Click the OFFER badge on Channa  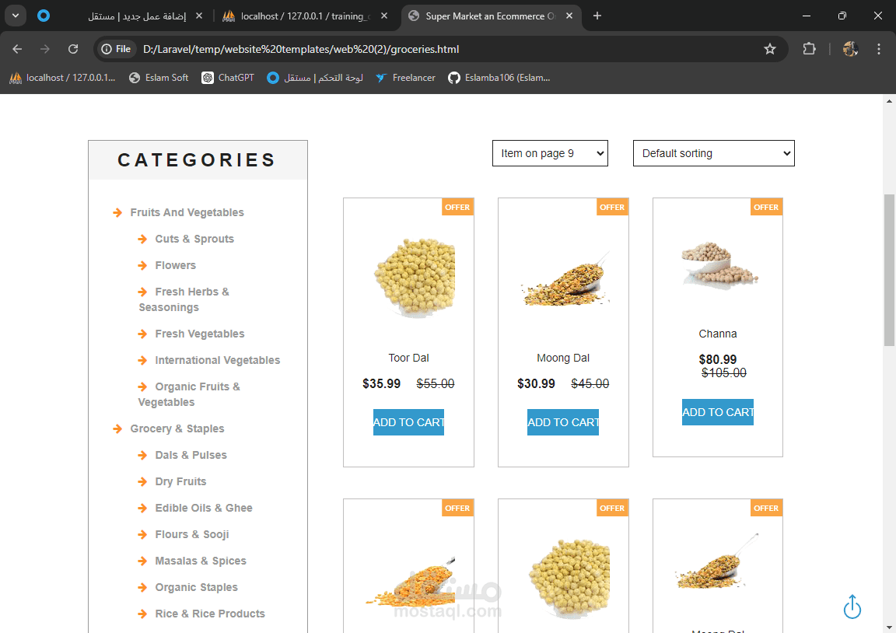pyautogui.click(x=766, y=207)
